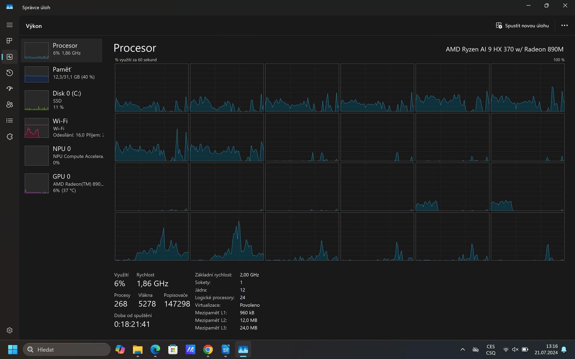
Task: Expand the hidden tray icons chevron
Action: coord(463,349)
